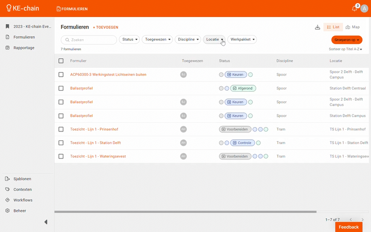Open the notifications bell icon
Screen dimensions: 371x232
point(354,8)
